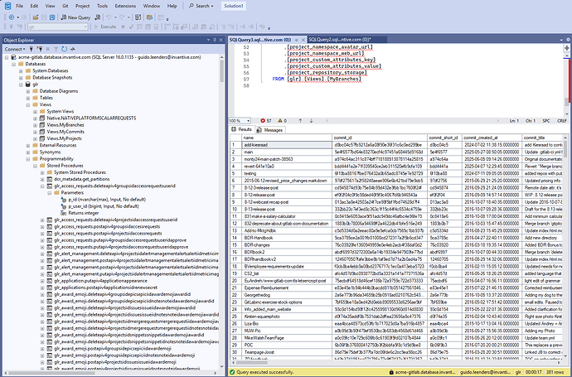Collapse the Databases node
This screenshot has width=572, height=377.
tap(13, 64)
